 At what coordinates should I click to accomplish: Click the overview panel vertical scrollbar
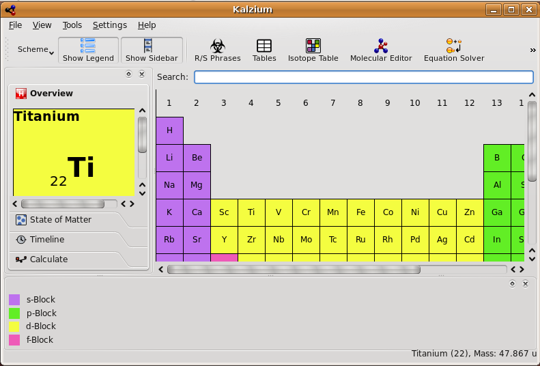pyautogui.click(x=142, y=135)
